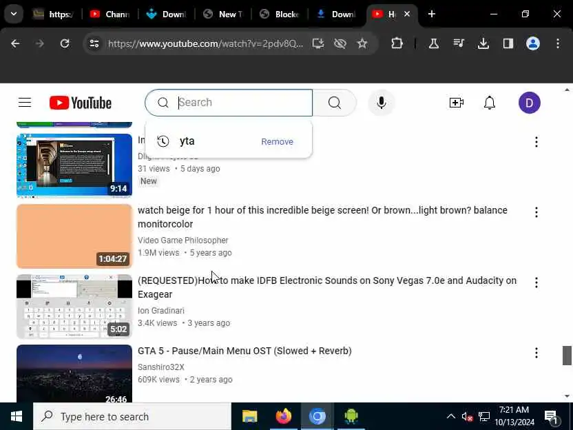The height and width of the screenshot is (430, 573).
Task: Switch to the second Download tab with blue arrow
Action: [336, 14]
